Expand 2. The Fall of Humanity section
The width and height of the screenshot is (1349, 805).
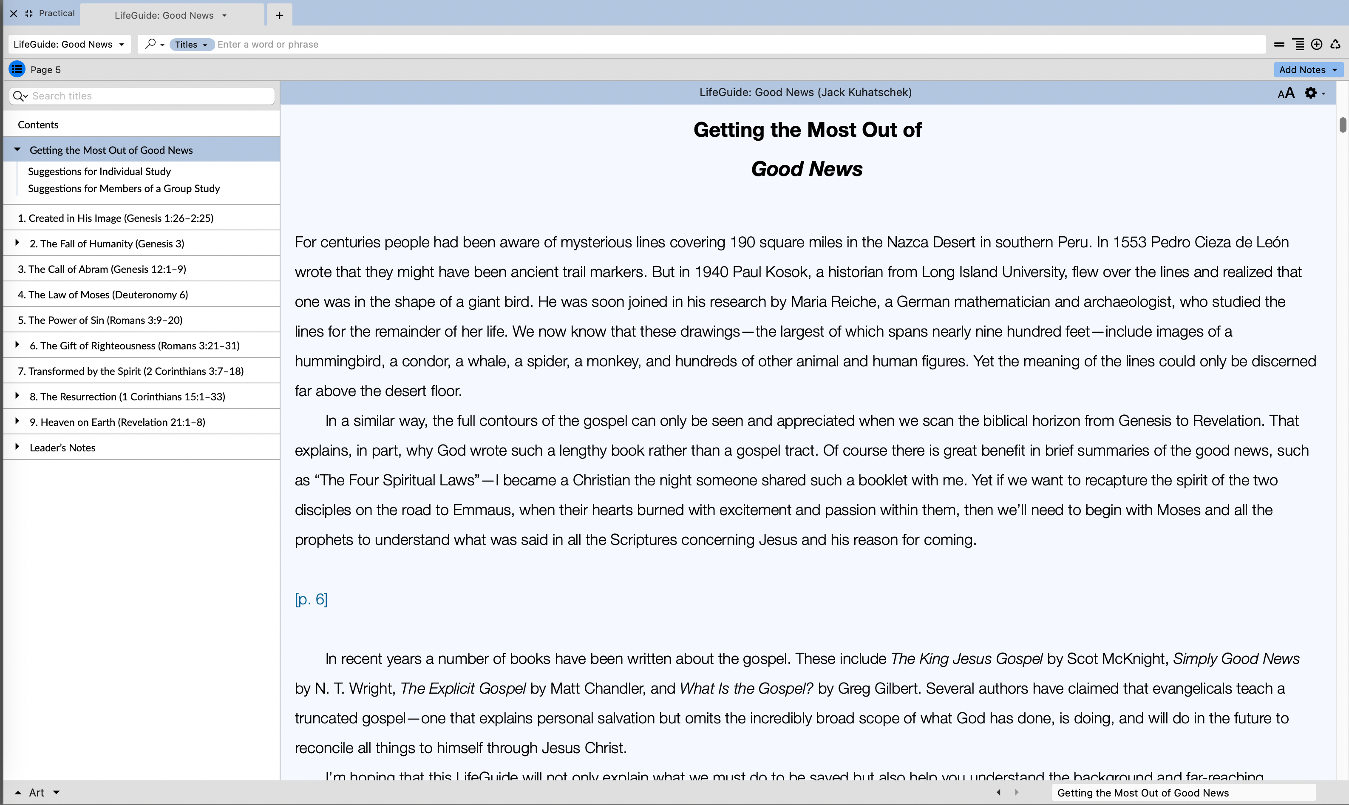[x=17, y=242]
